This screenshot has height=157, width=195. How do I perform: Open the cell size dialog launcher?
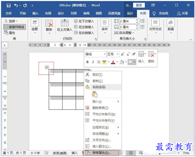145,39
